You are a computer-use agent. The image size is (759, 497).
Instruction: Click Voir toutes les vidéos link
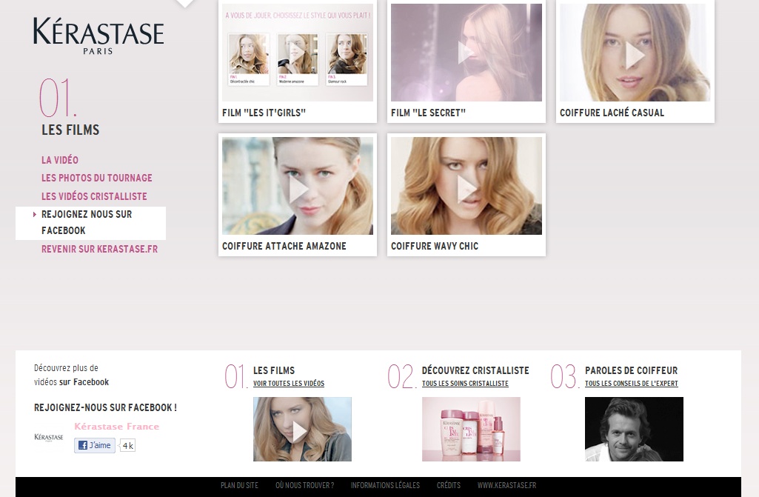(289, 383)
